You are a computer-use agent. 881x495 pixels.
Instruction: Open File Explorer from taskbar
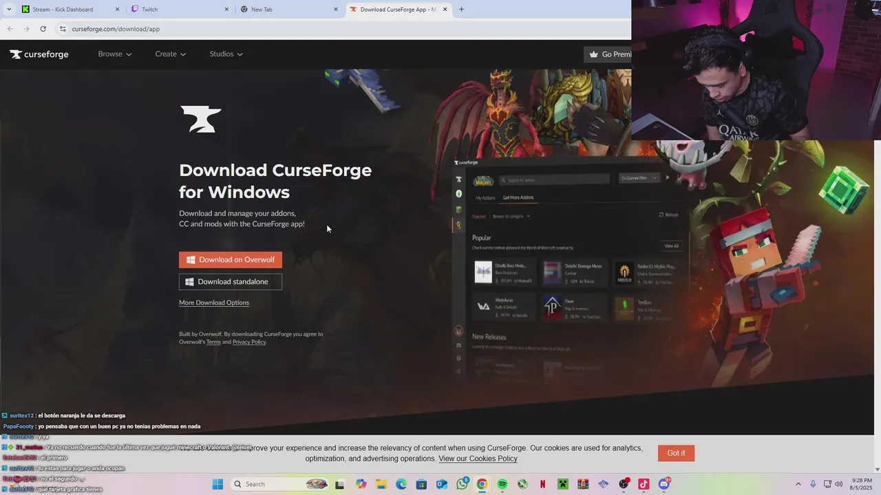tap(381, 484)
